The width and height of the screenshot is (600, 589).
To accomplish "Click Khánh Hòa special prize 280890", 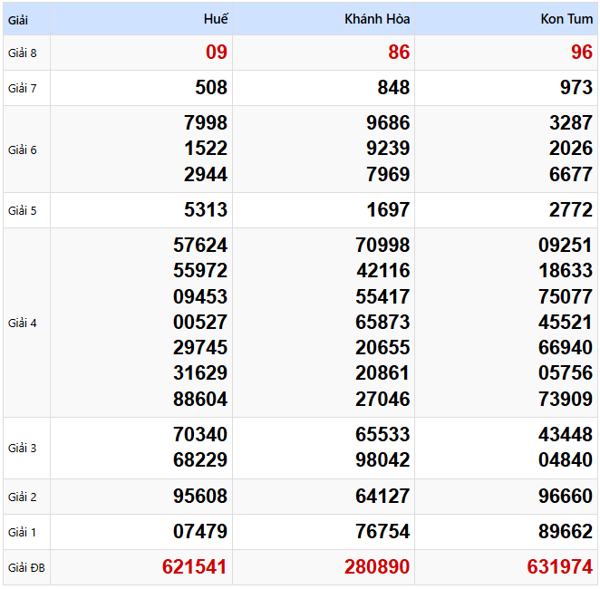I will [x=377, y=567].
